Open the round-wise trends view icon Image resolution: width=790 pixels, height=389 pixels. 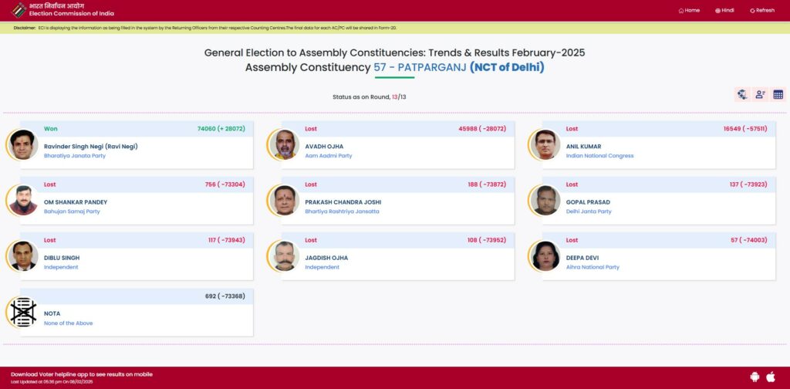(742, 94)
